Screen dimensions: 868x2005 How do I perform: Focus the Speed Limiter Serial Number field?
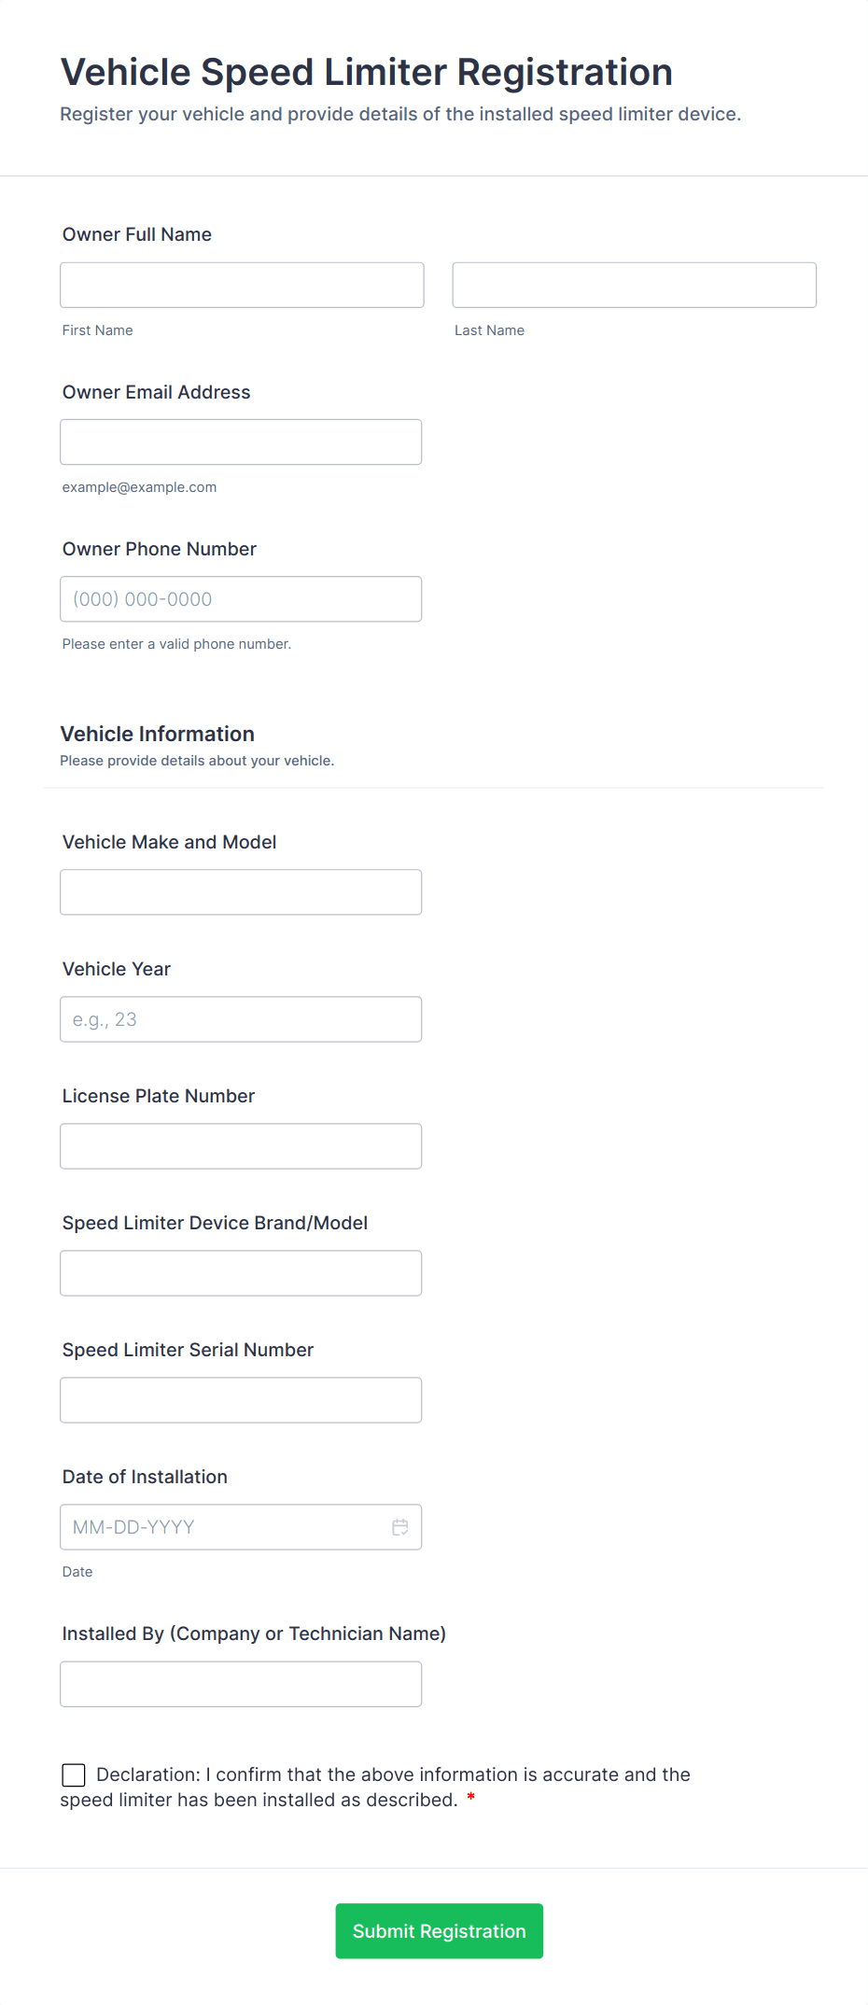241,1400
